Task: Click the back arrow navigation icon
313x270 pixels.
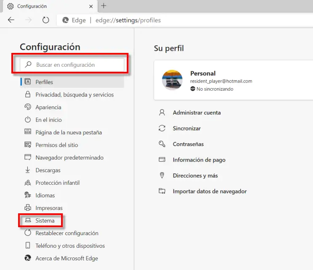Action: pos(11,20)
